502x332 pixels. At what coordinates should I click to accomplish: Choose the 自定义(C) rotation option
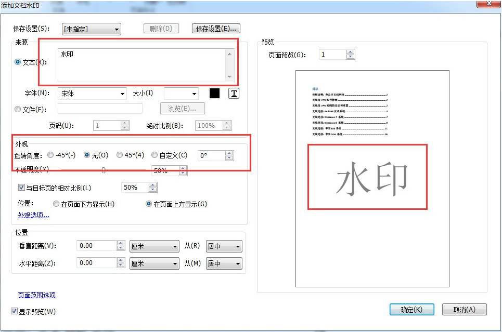point(153,154)
